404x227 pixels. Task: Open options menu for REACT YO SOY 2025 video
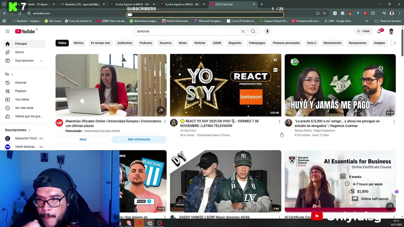click(x=279, y=121)
